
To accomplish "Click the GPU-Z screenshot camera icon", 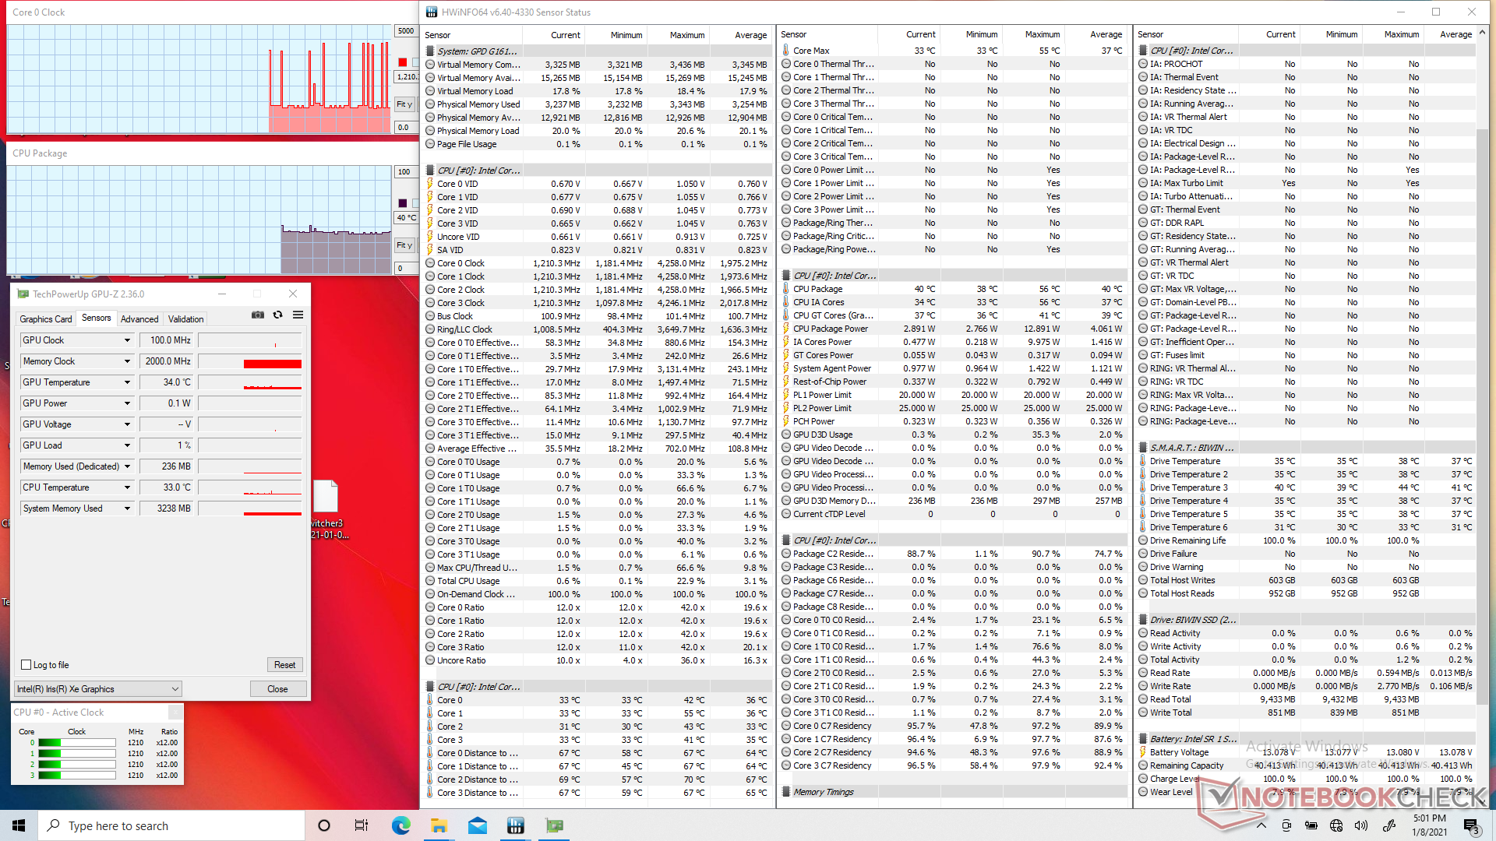I will pyautogui.click(x=258, y=315).
